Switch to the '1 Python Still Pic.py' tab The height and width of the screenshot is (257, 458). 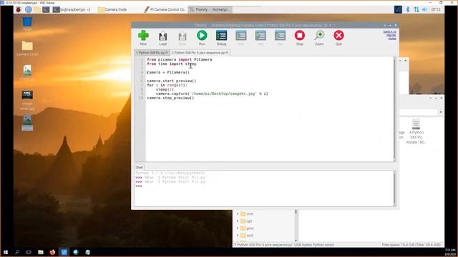(x=150, y=53)
